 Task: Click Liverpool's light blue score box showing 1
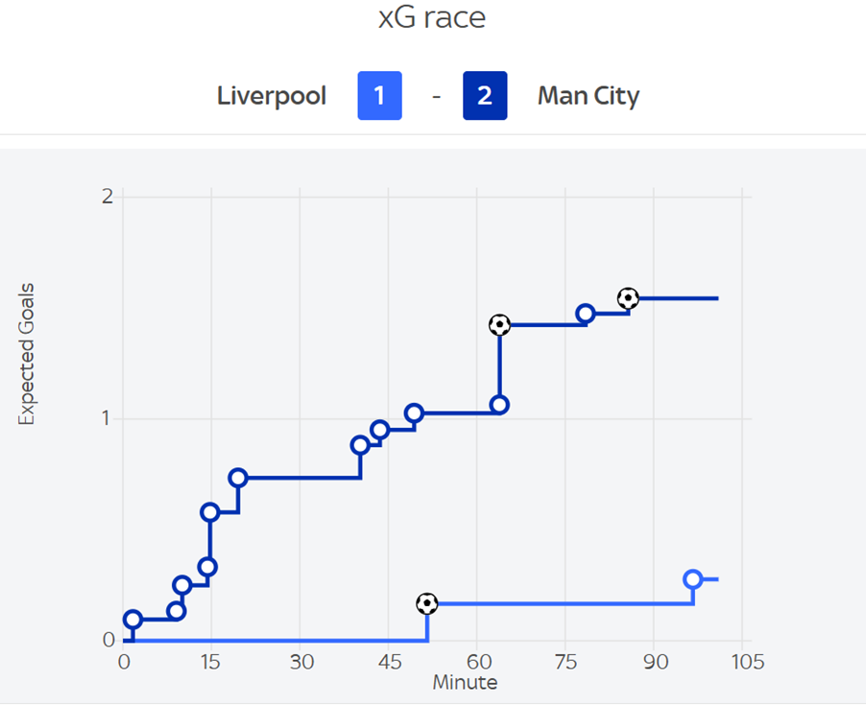click(379, 97)
